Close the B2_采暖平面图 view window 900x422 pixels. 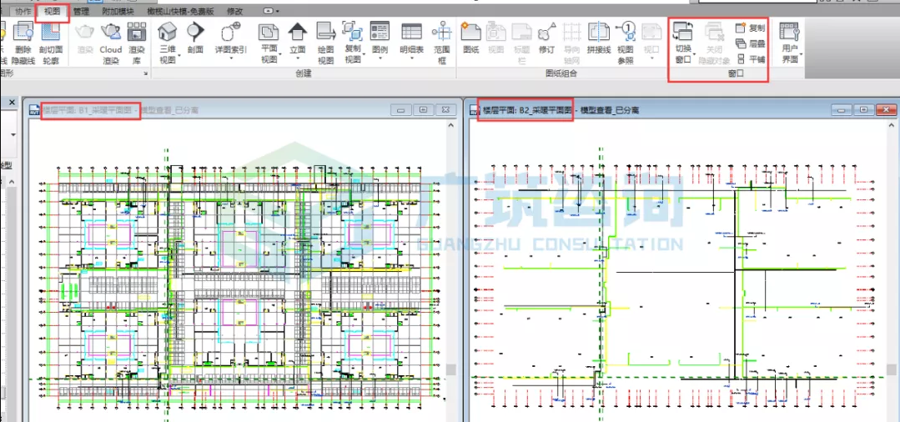tap(886, 110)
